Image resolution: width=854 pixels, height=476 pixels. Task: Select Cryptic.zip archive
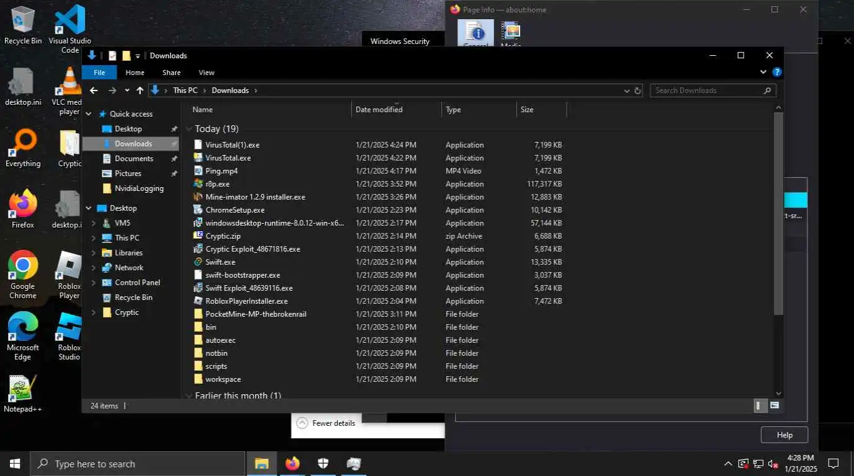[223, 236]
